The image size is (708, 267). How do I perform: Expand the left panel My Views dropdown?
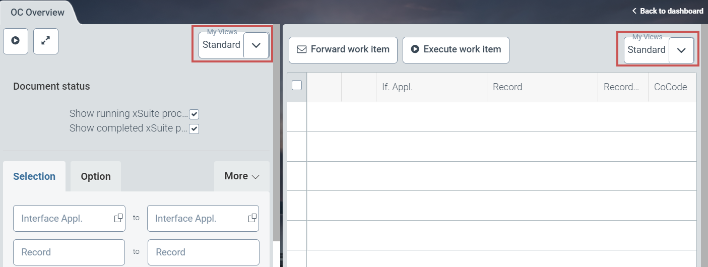[256, 45]
